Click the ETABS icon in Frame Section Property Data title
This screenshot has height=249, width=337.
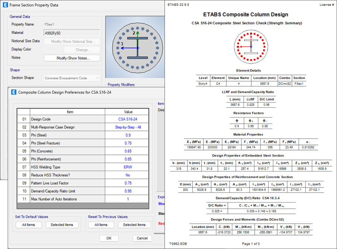(x=6, y=5)
